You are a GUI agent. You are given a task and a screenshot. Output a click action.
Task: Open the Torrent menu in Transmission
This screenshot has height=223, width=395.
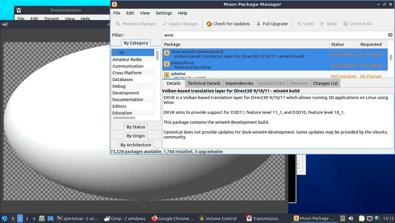pyautogui.click(x=51, y=19)
